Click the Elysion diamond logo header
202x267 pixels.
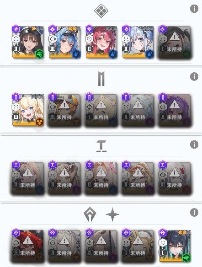pyautogui.click(x=101, y=11)
